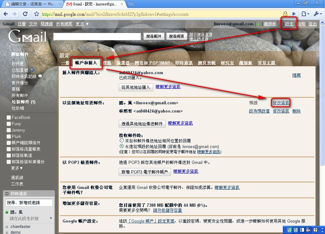
Task: Click the chat 搜尋、新增或邀請 field
Action: click(x=29, y=203)
